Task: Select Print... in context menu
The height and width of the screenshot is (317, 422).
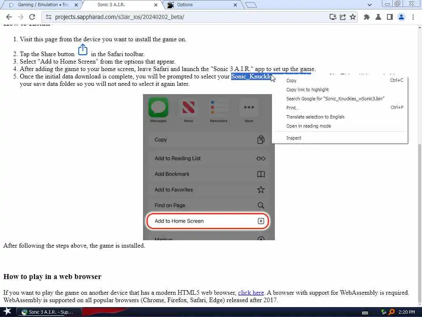Action: click(x=340, y=108)
